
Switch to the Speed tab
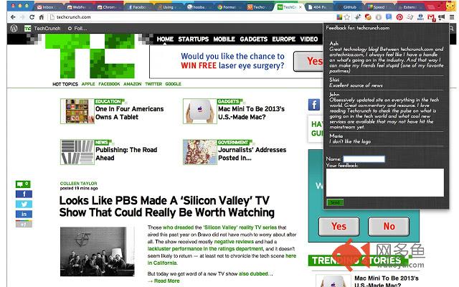(x=379, y=6)
